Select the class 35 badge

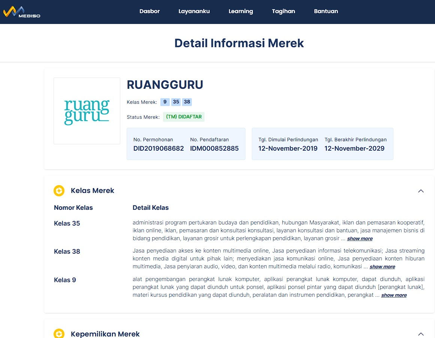[x=176, y=102]
